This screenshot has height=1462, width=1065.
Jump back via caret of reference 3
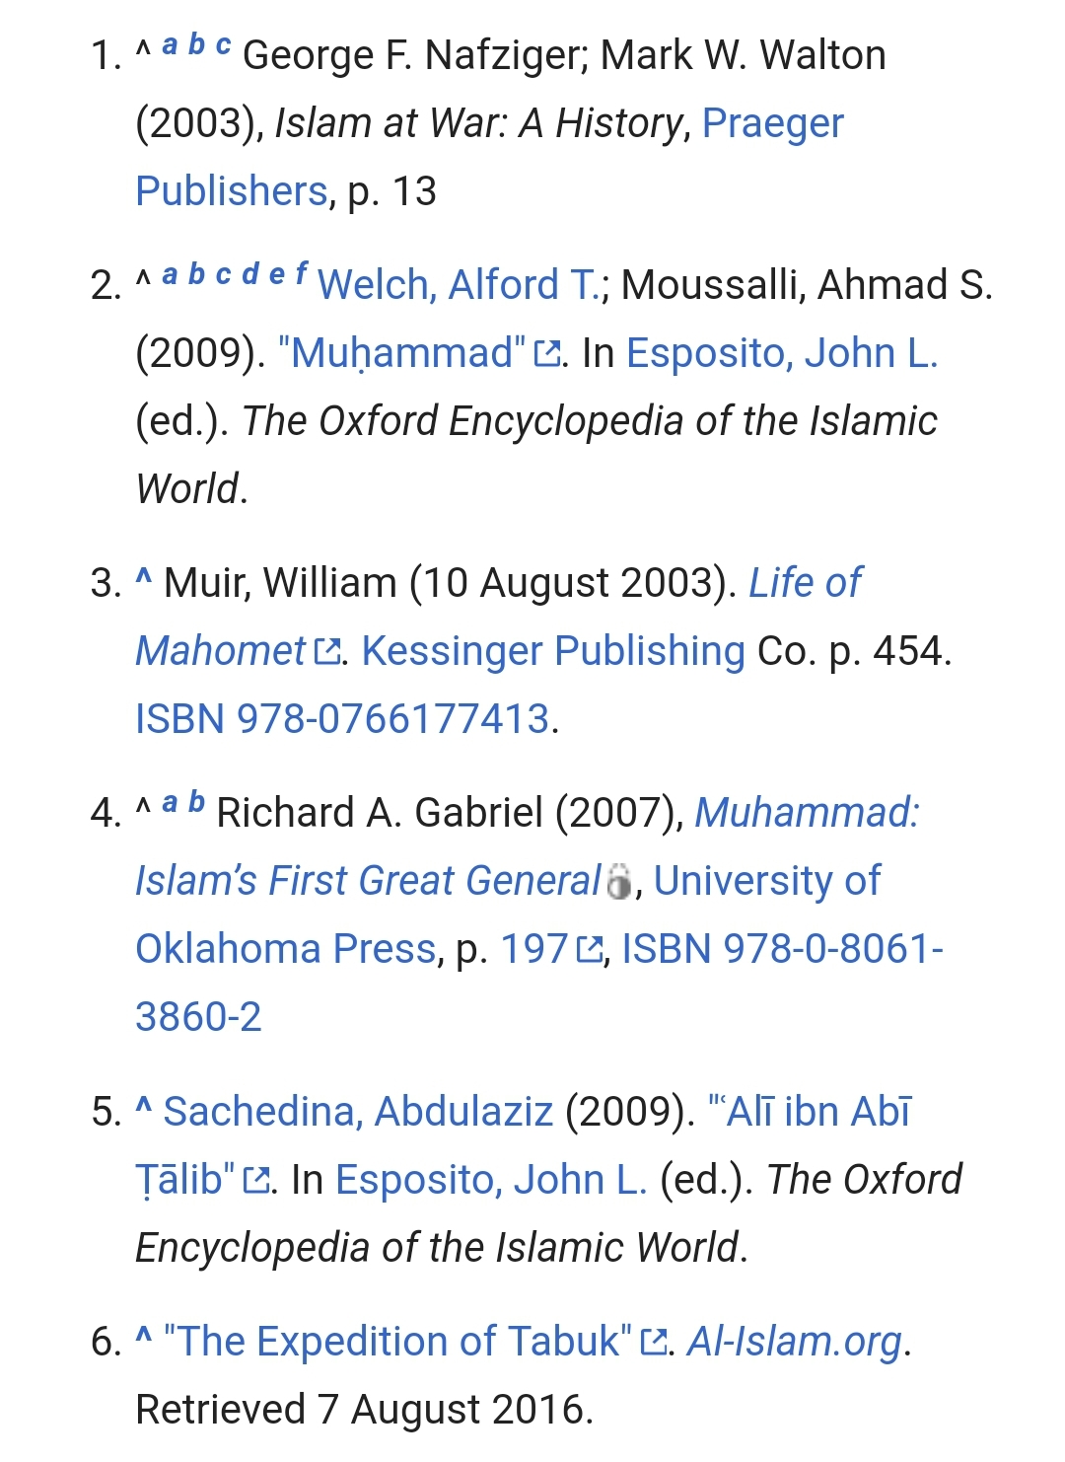click(x=144, y=580)
